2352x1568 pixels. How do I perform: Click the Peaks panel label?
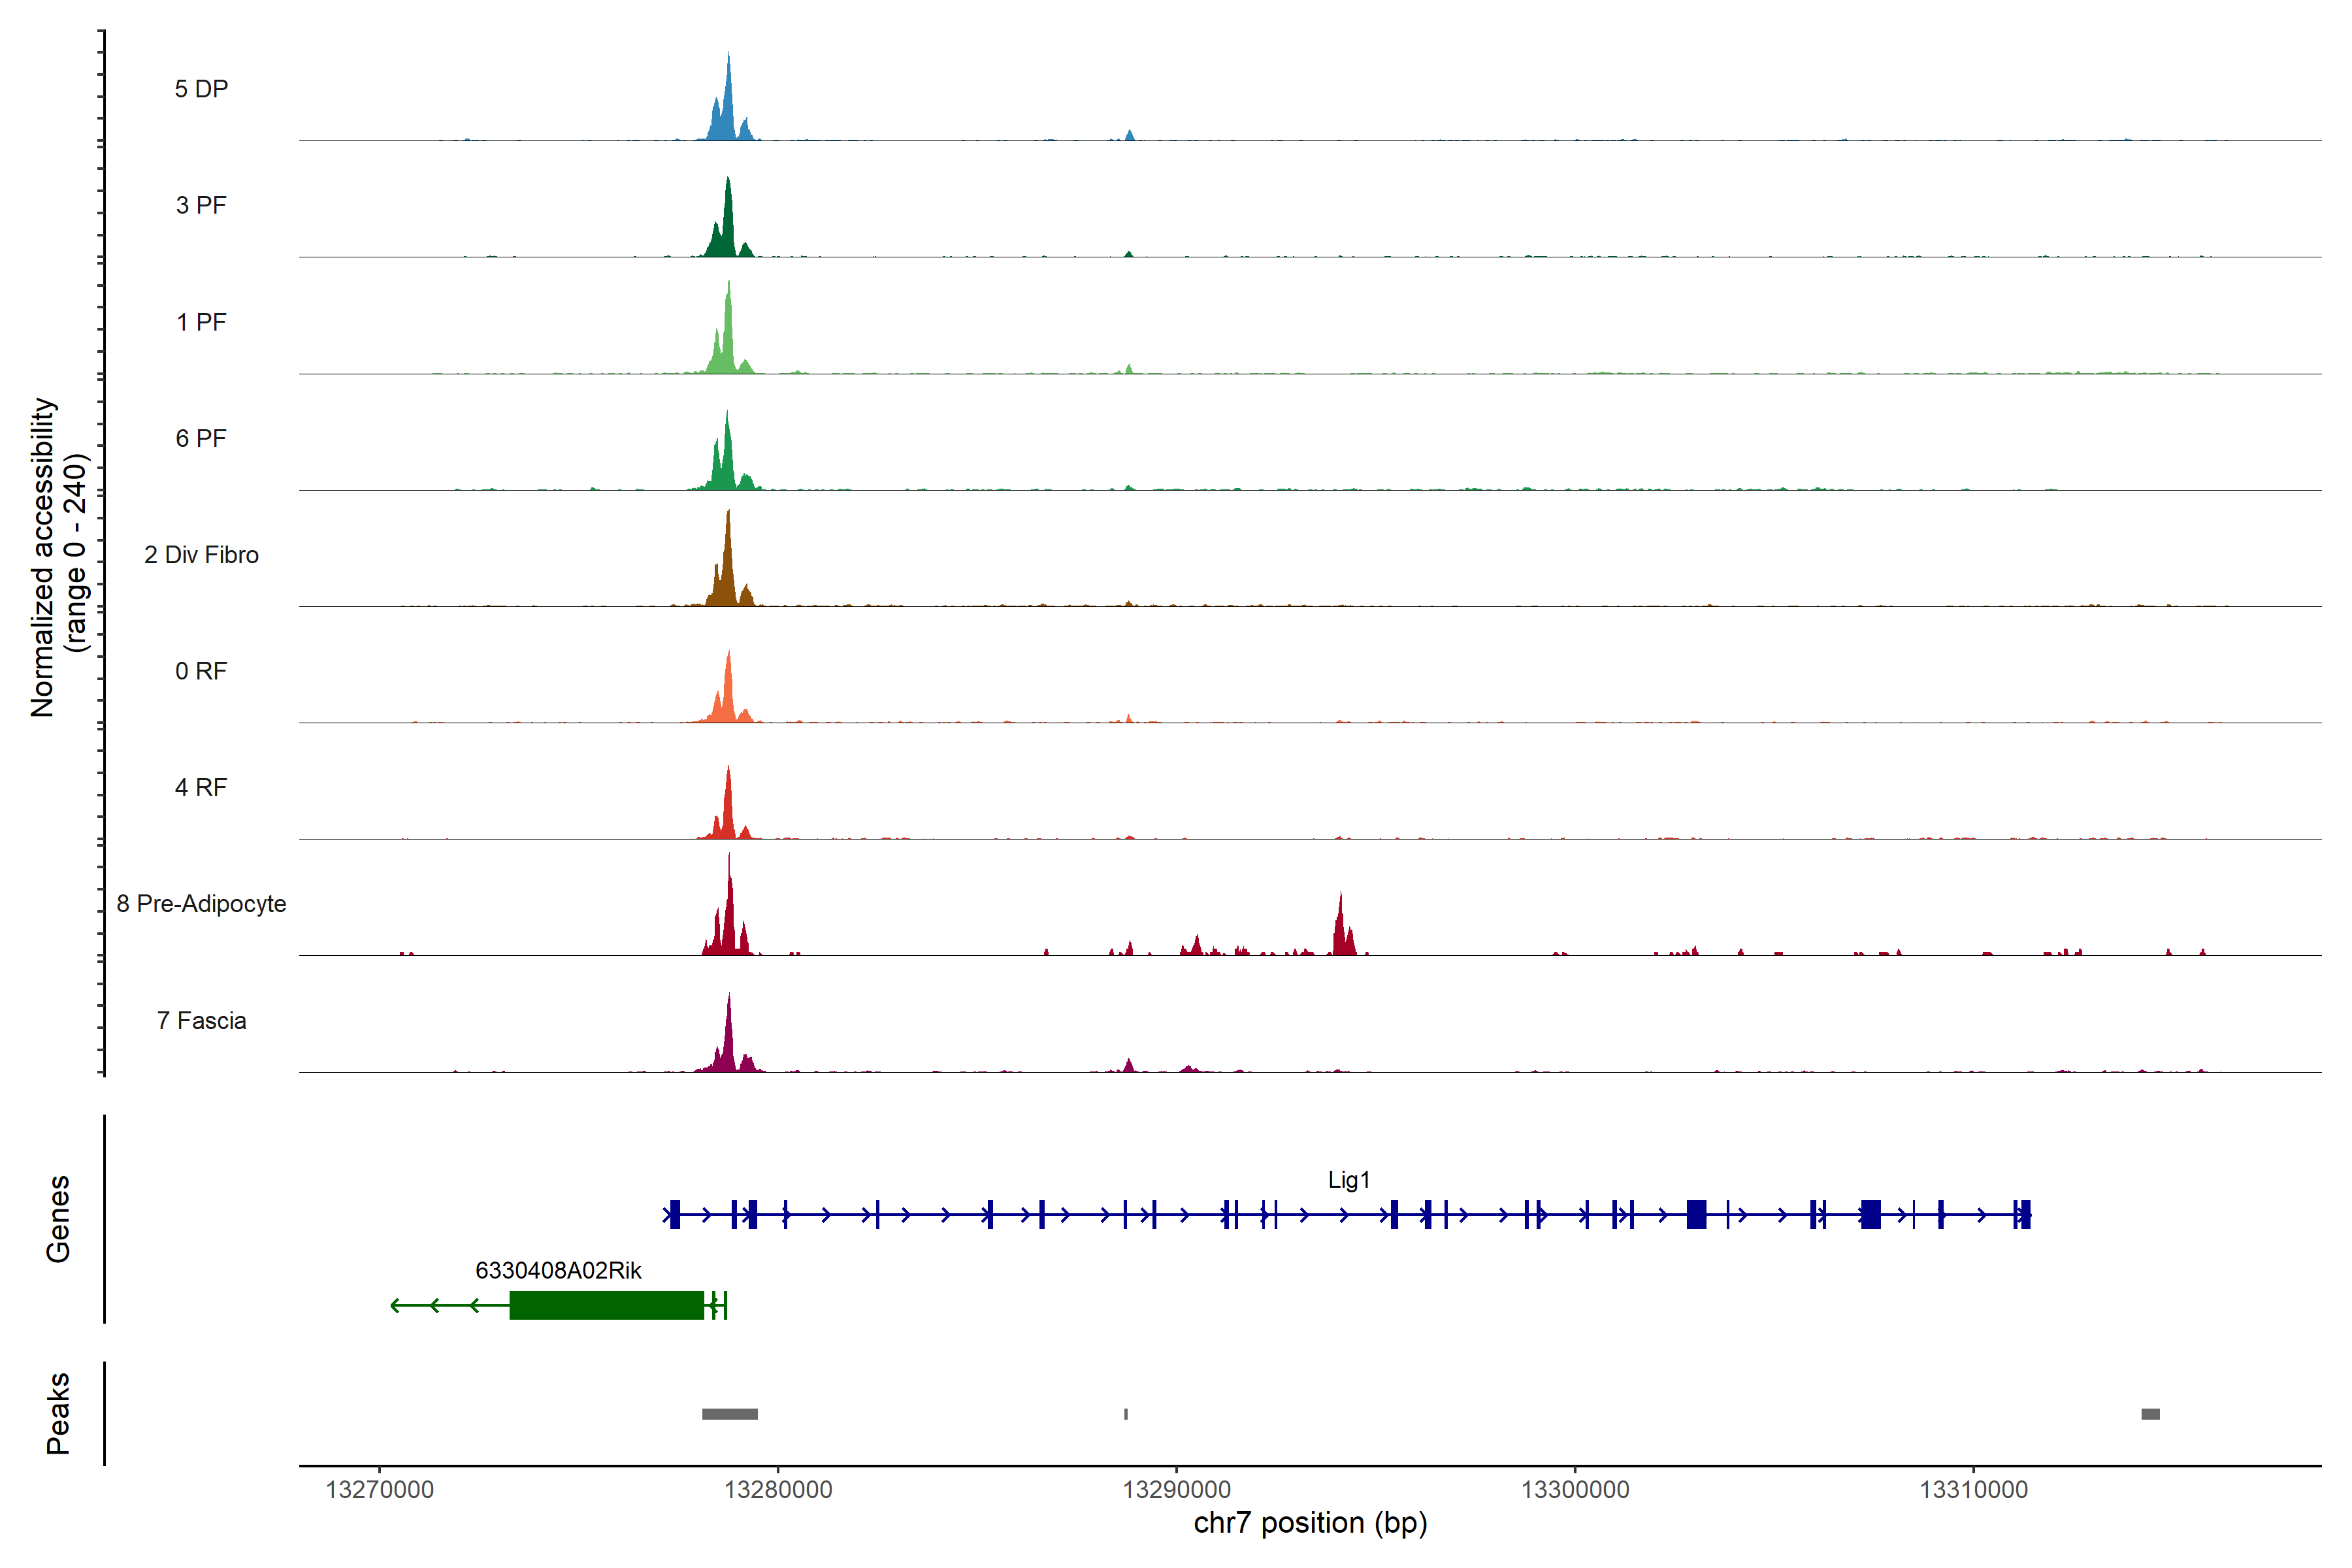pos(58,1413)
